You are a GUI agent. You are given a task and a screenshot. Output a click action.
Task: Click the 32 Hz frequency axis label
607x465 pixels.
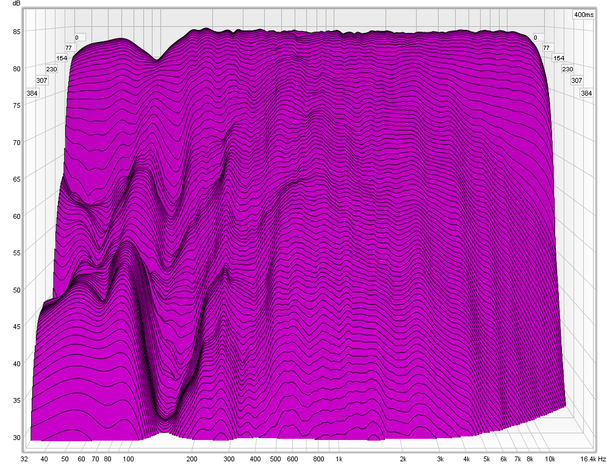(24, 459)
